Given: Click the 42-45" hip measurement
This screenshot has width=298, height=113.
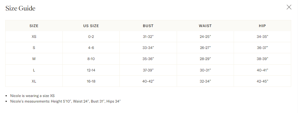Looking at the screenshot, I should [x=262, y=81].
